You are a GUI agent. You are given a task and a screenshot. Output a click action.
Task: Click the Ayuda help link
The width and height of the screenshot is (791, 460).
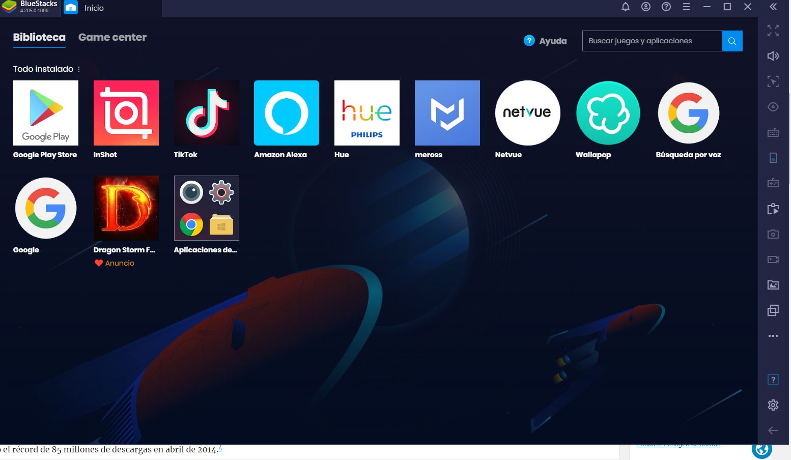click(545, 41)
